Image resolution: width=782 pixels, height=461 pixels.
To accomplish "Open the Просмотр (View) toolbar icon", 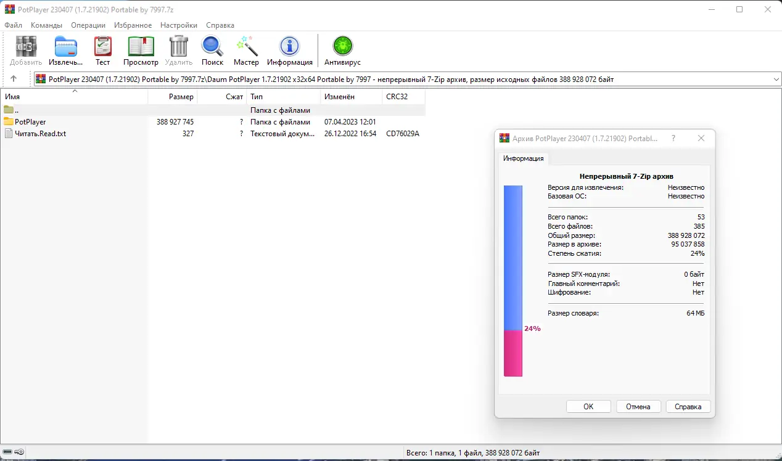I will [x=141, y=46].
